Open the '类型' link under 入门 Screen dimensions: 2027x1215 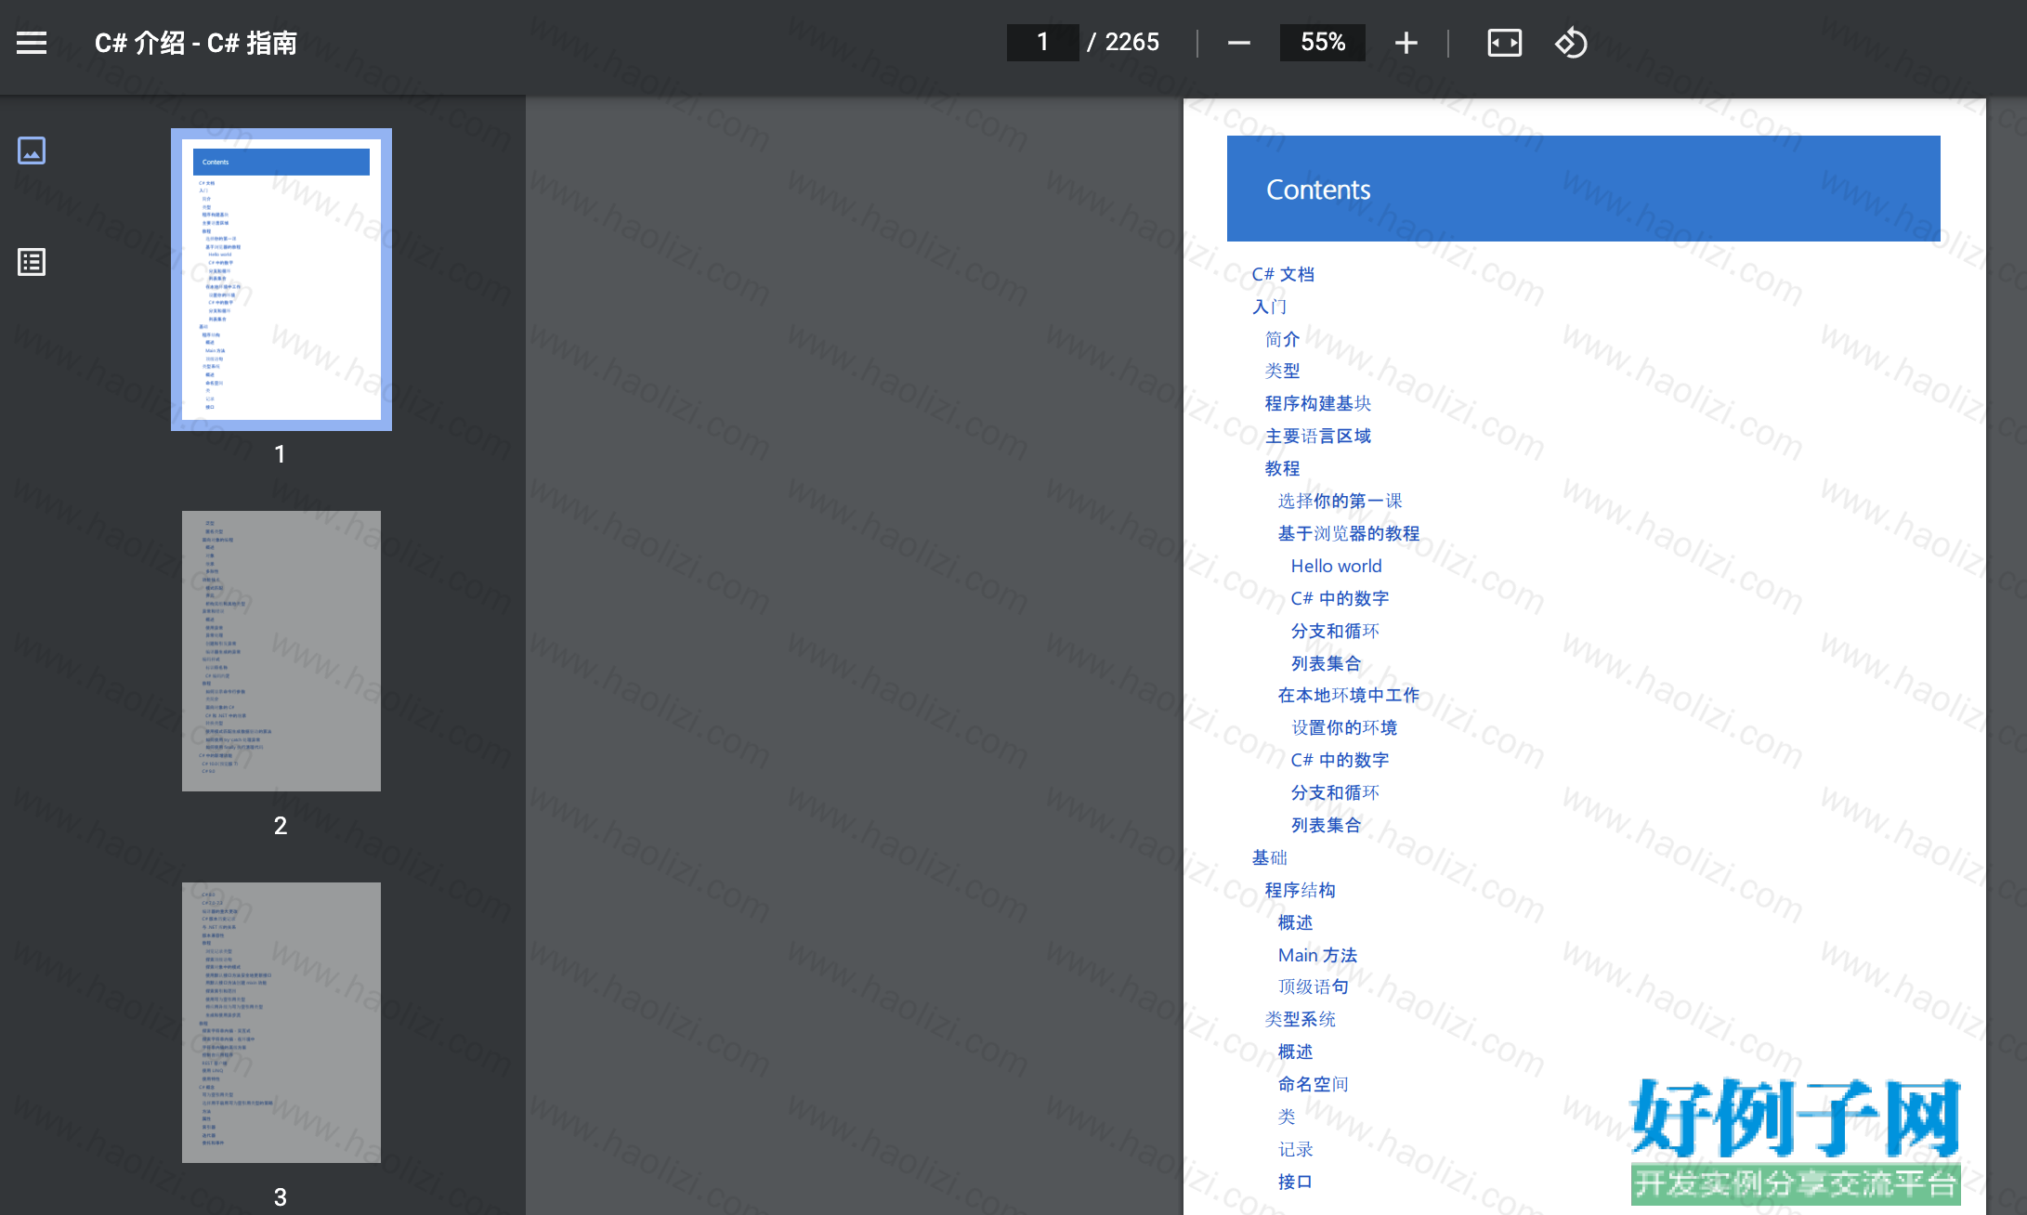(1282, 371)
